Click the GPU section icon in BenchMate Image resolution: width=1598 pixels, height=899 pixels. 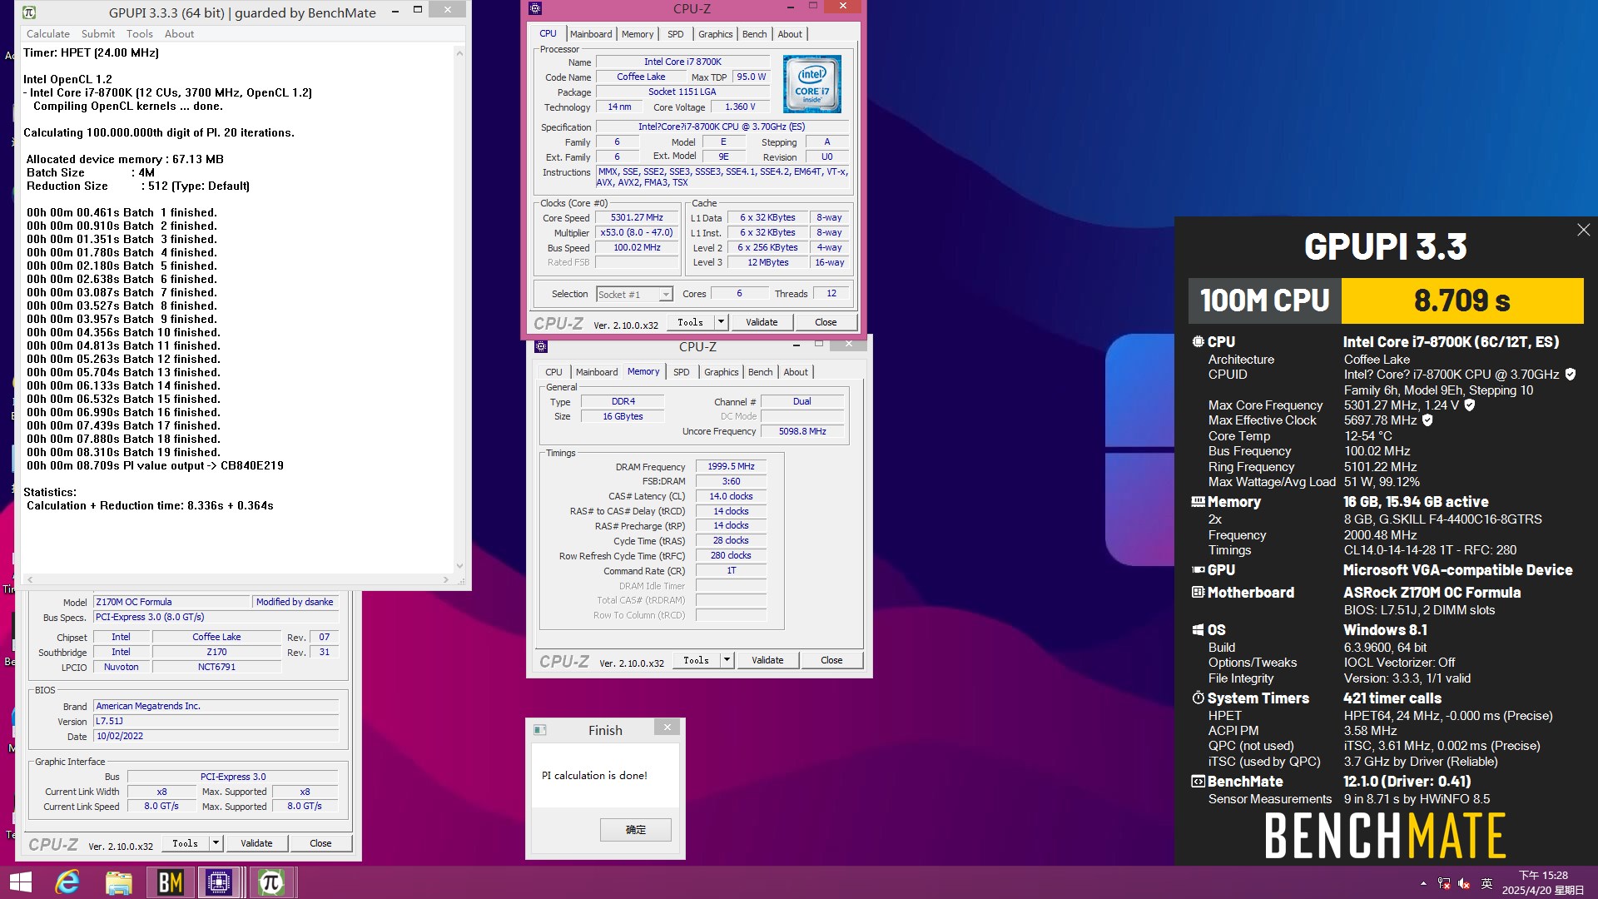(1198, 570)
